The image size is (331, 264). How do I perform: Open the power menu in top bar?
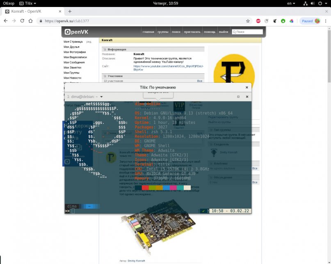(322, 3)
